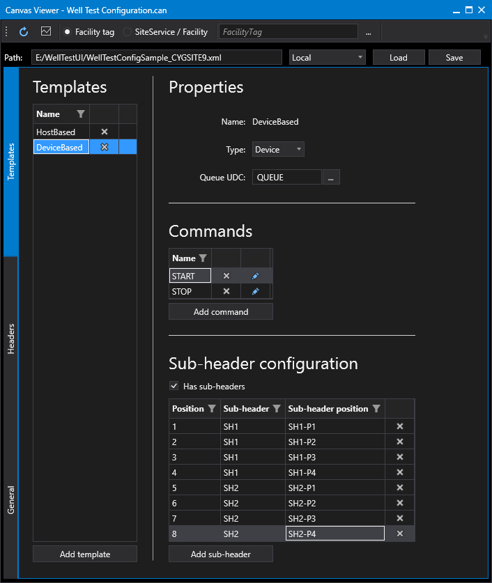Open the toolbar overflow arrow
The width and height of the screenshot is (492, 583).
pyautogui.click(x=485, y=36)
